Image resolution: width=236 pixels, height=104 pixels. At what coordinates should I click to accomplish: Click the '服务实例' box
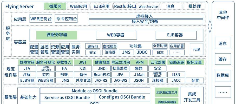(75, 49)
